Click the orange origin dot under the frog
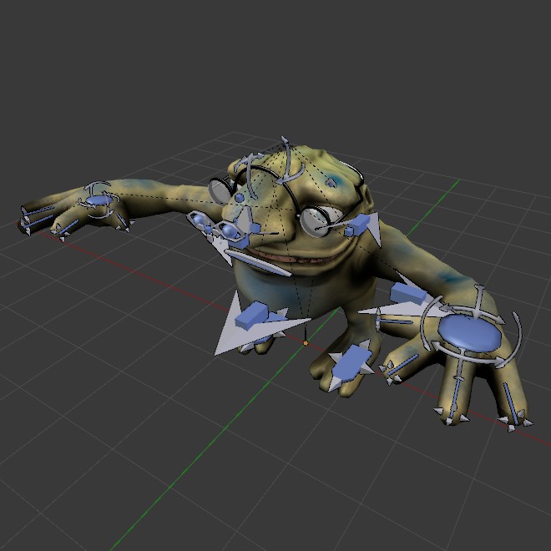551x551 pixels. [306, 342]
